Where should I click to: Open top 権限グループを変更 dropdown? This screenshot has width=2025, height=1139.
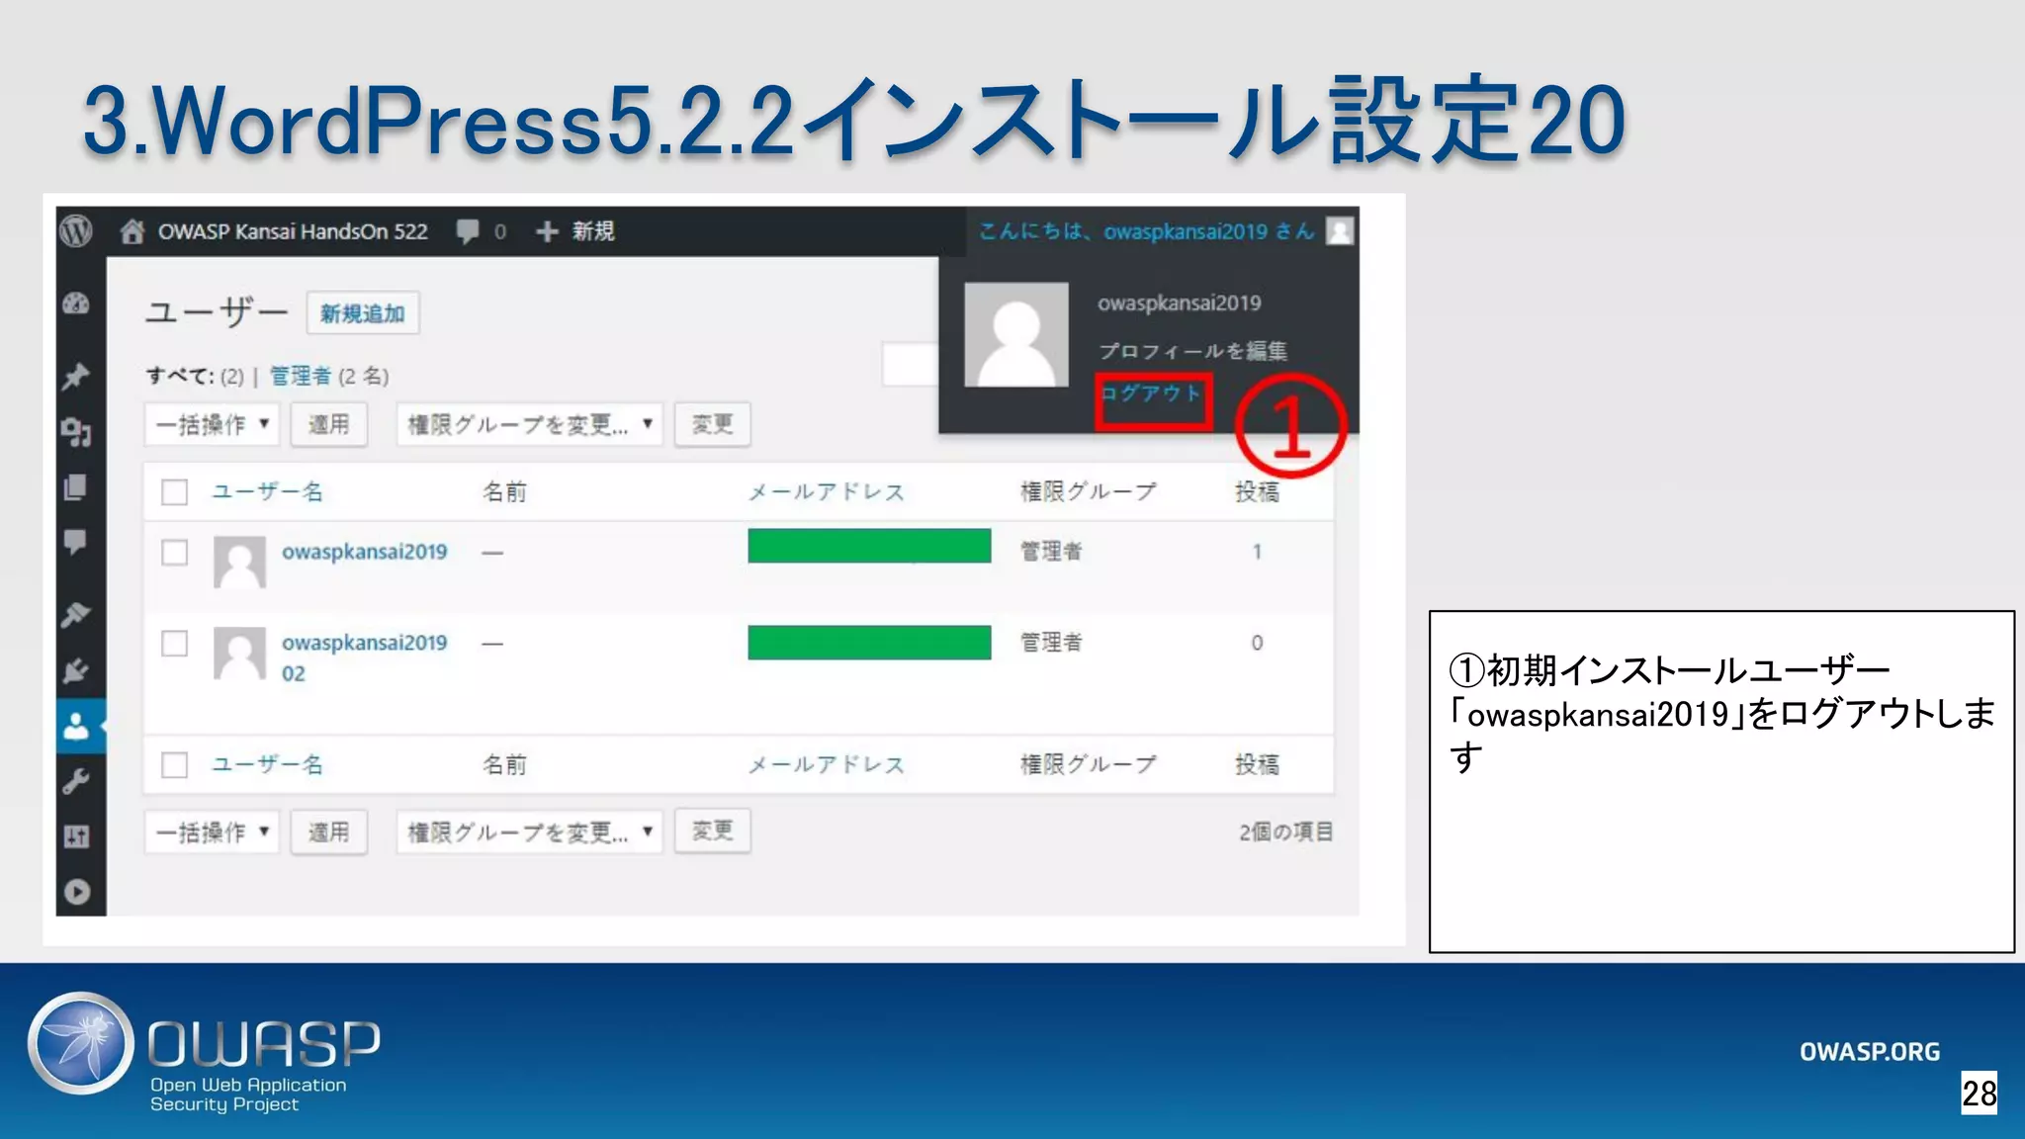pos(529,424)
